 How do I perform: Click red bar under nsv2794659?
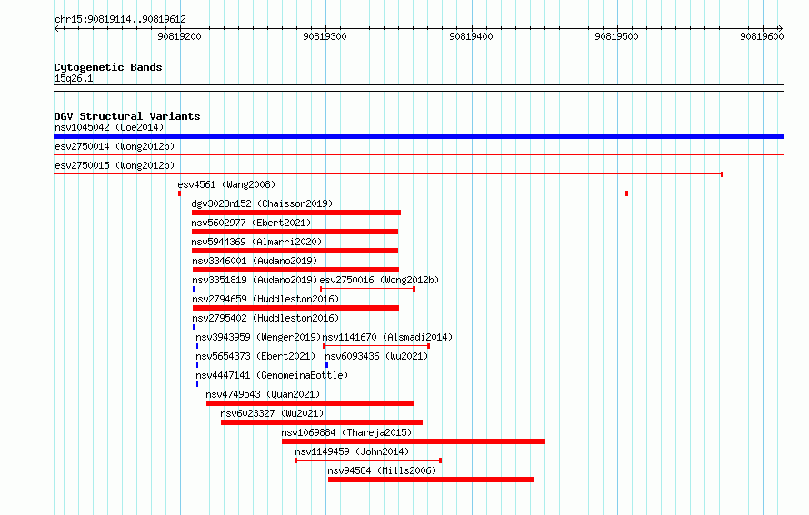[x=295, y=308]
